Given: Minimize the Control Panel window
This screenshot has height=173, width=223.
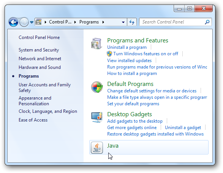Looking at the screenshot, I should pyautogui.click(x=179, y=9).
